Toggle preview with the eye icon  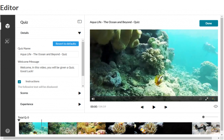point(216,106)
